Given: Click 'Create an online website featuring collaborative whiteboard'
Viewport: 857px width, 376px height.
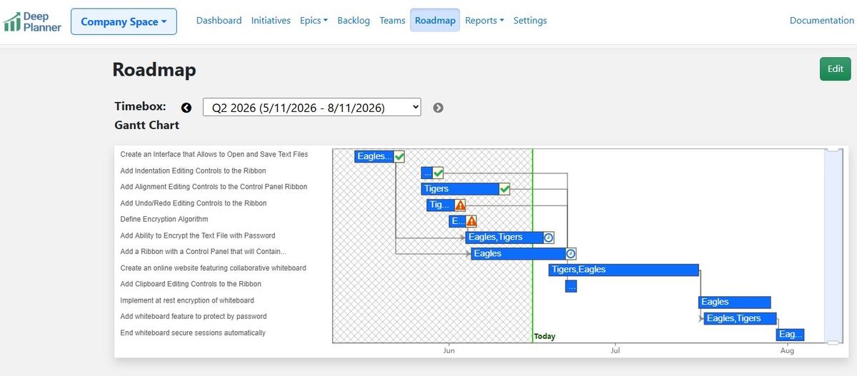Looking at the screenshot, I should click(213, 268).
